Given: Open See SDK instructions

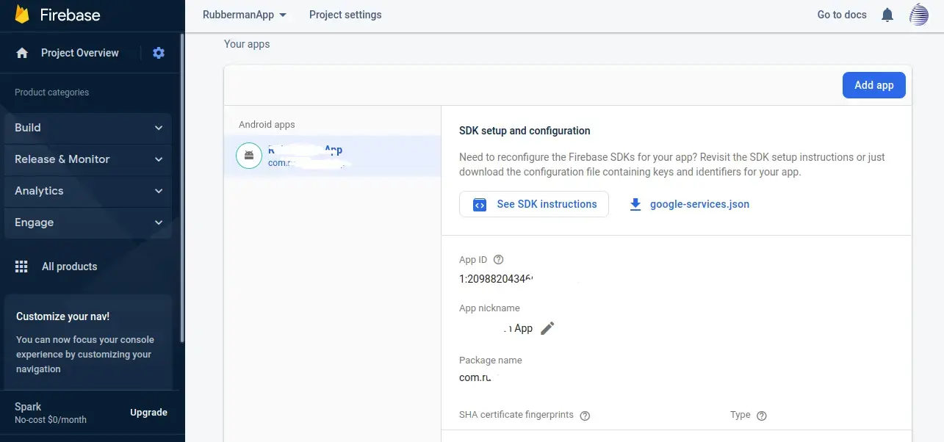Looking at the screenshot, I should [534, 204].
